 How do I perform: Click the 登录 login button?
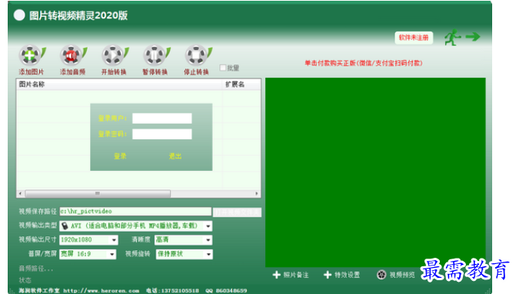click(120, 156)
